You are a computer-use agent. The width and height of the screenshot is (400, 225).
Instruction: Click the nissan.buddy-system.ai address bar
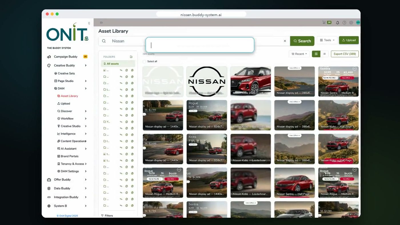[x=201, y=15]
